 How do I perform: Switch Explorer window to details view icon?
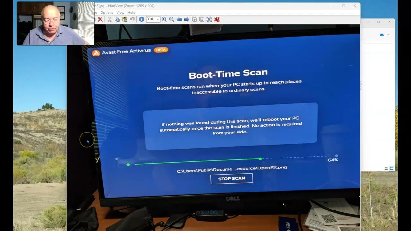tap(386, 169)
